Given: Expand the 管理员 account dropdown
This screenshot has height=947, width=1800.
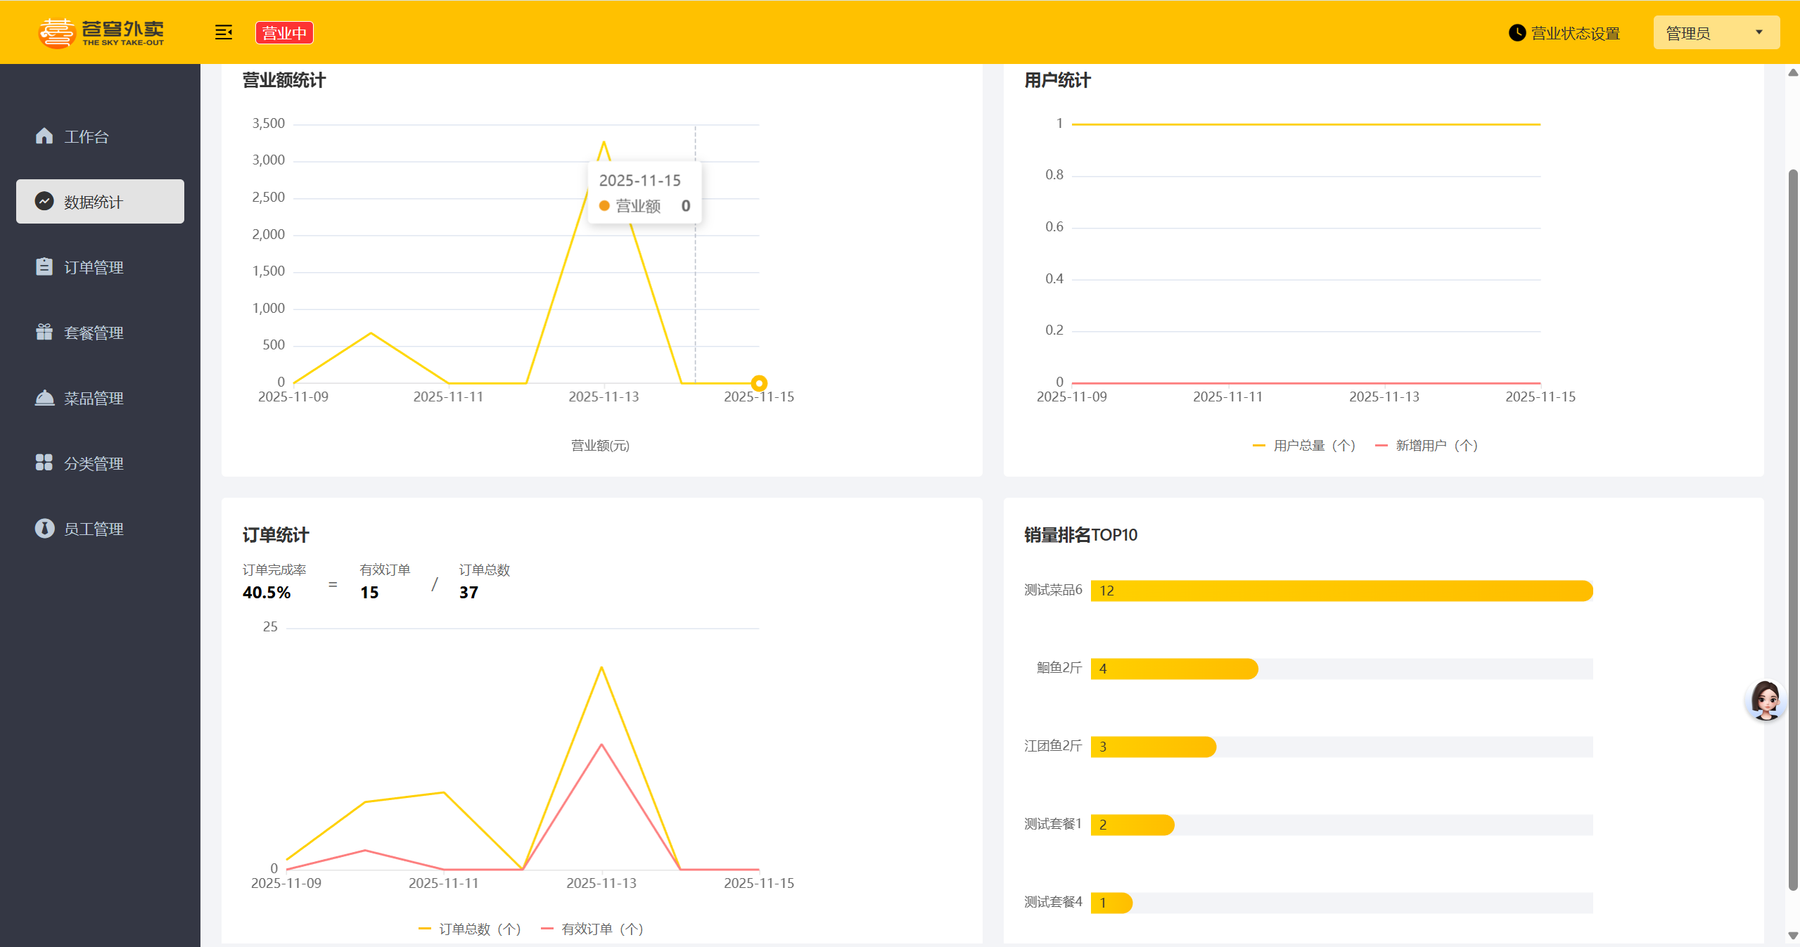Looking at the screenshot, I should click(x=1716, y=33).
